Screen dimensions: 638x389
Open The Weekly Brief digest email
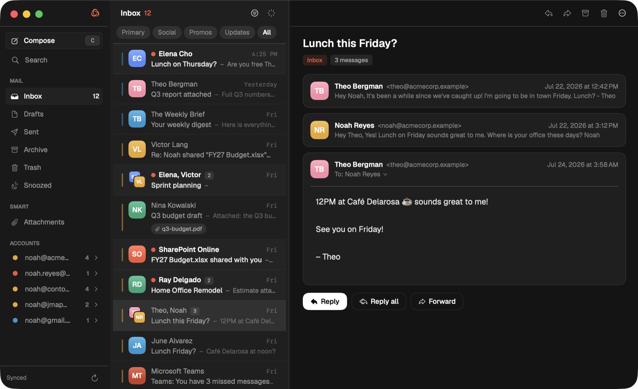pyautogui.click(x=200, y=120)
